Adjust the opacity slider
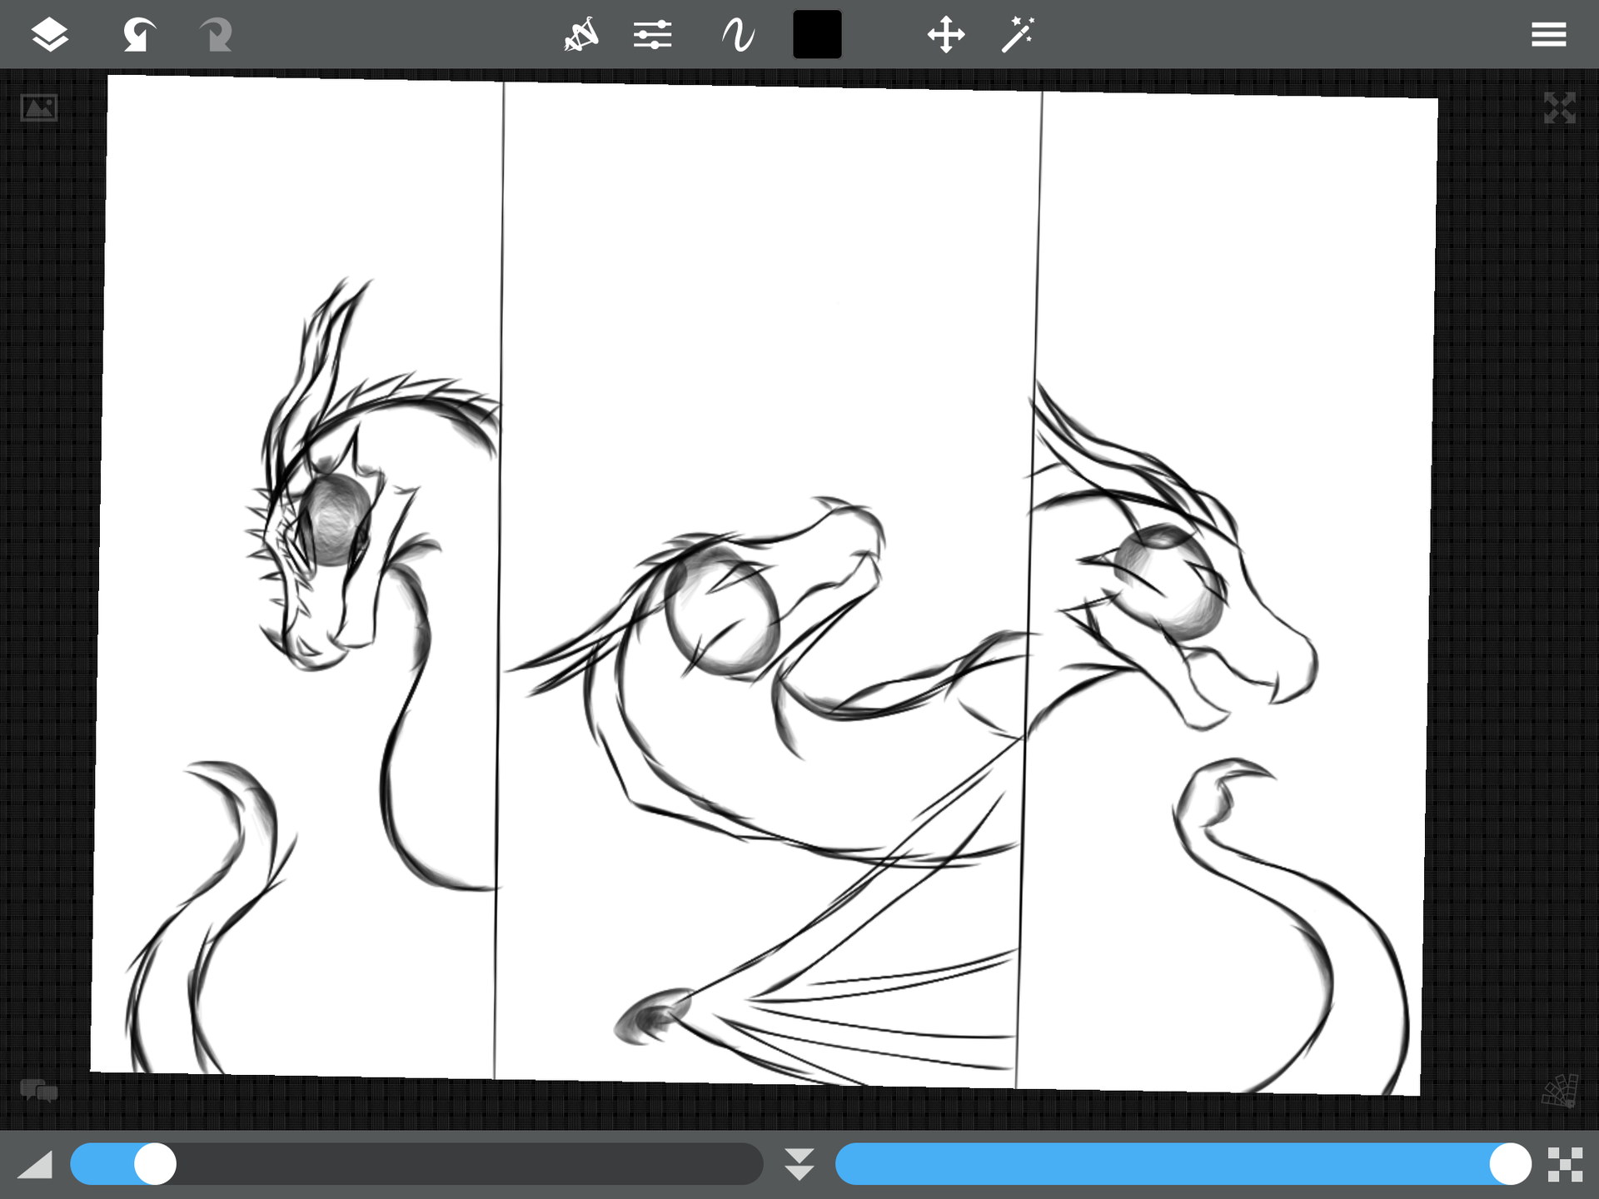The height and width of the screenshot is (1199, 1599). [x=1183, y=1164]
